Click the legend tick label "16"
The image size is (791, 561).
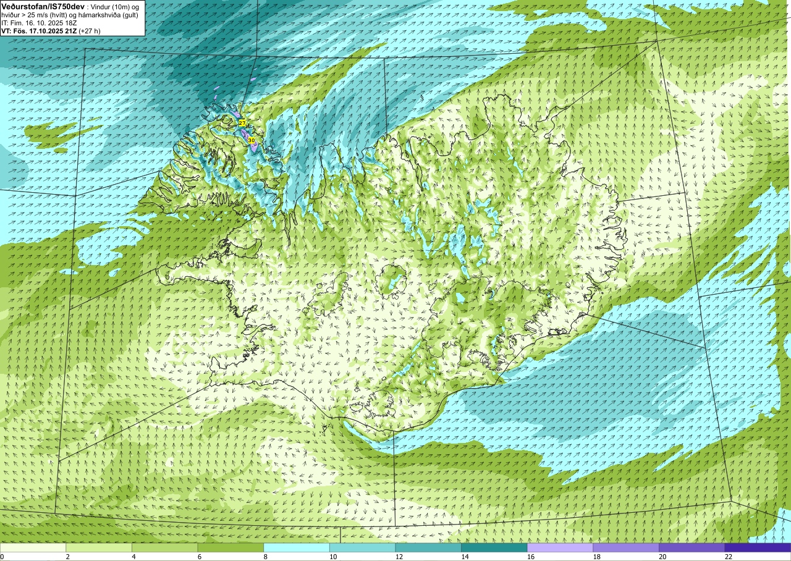coord(531,557)
